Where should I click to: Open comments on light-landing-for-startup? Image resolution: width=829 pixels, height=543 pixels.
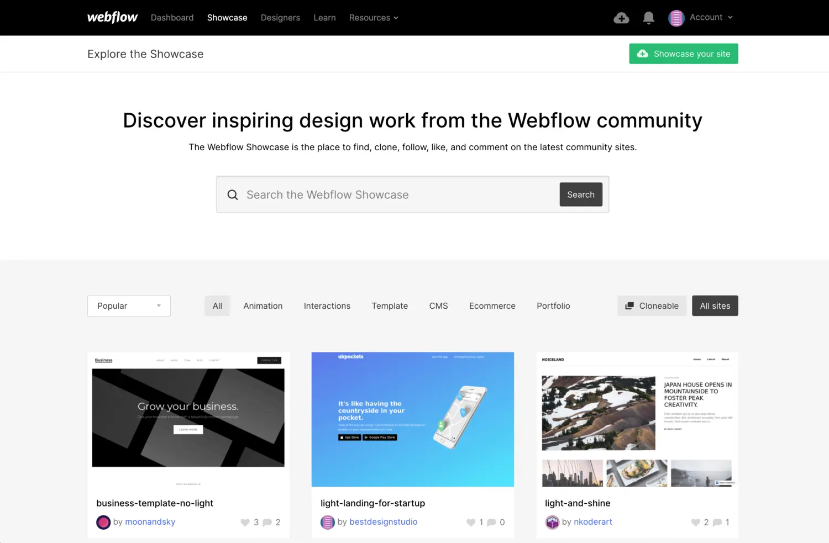tap(491, 523)
